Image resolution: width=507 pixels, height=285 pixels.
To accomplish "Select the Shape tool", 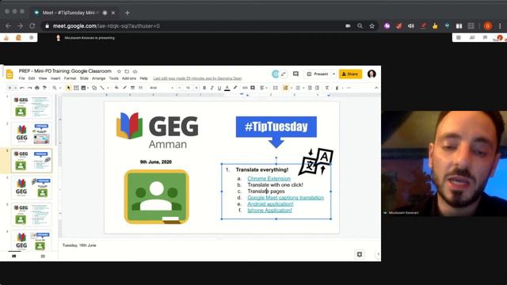I will [94, 88].
